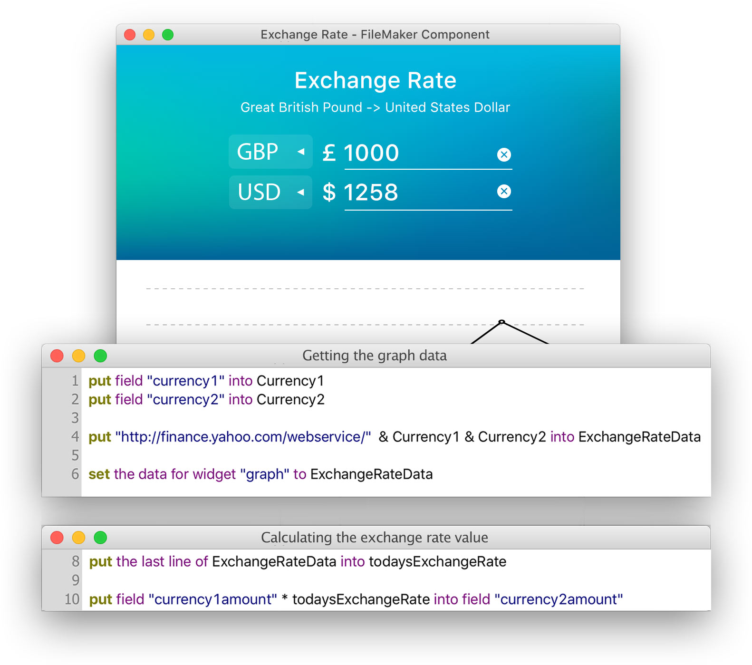Viewport: 752px width, 665px height.
Task: Click line number 4 in the gutter
Action: pyautogui.click(x=75, y=436)
